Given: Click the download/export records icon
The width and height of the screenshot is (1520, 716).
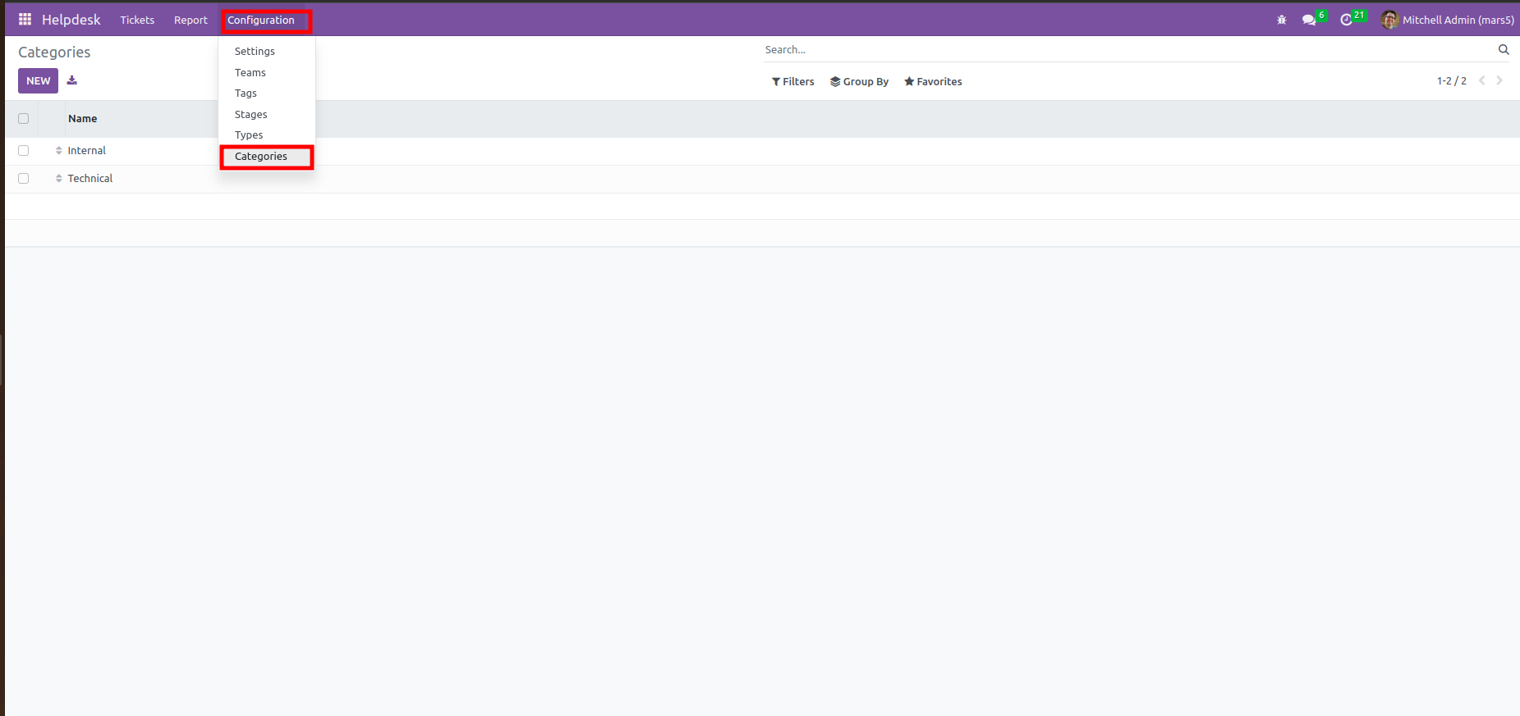Looking at the screenshot, I should coord(72,80).
